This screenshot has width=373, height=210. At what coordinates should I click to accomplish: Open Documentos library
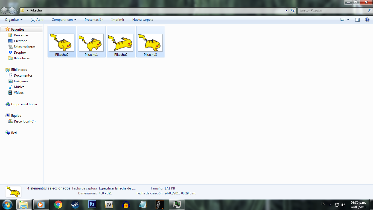23,75
